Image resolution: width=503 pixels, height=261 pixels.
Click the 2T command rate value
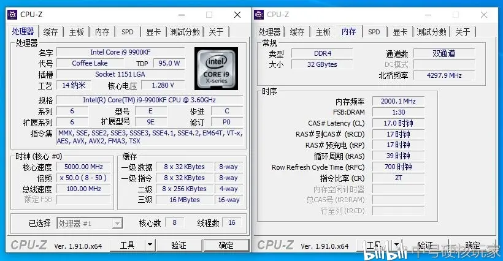click(399, 178)
